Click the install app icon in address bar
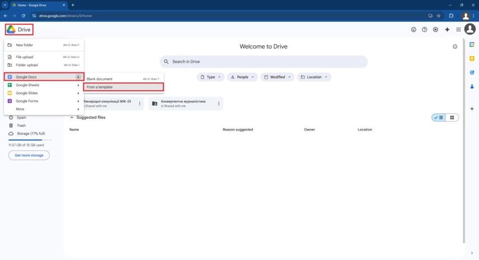This screenshot has width=479, height=260. (430, 16)
